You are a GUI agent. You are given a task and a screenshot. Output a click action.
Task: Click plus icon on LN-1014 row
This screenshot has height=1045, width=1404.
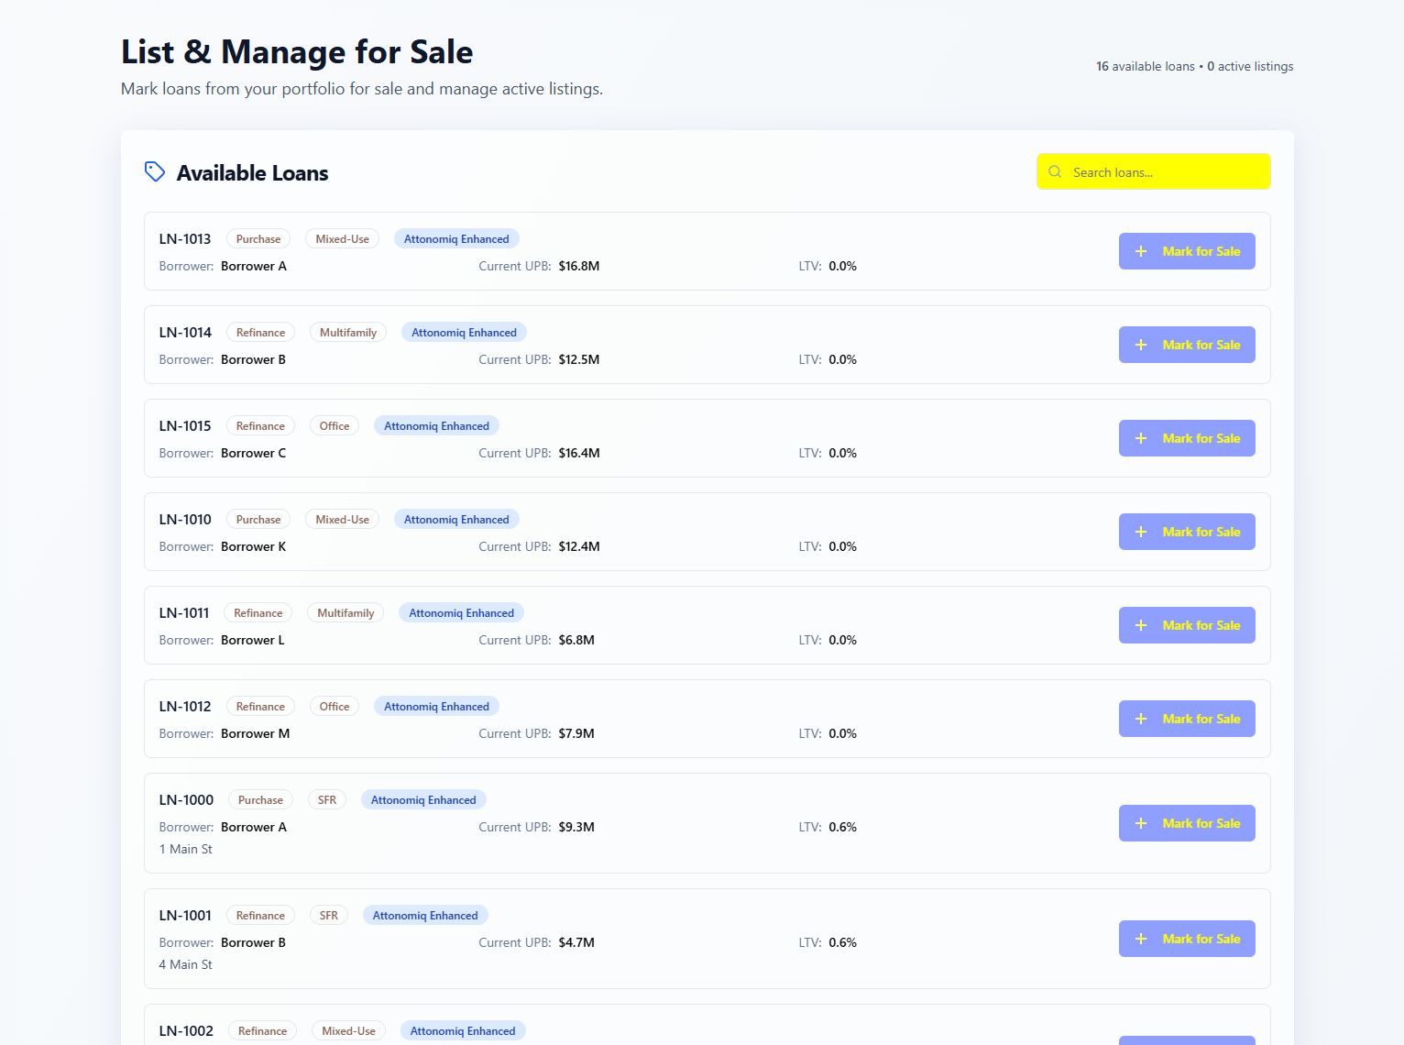[x=1141, y=345]
